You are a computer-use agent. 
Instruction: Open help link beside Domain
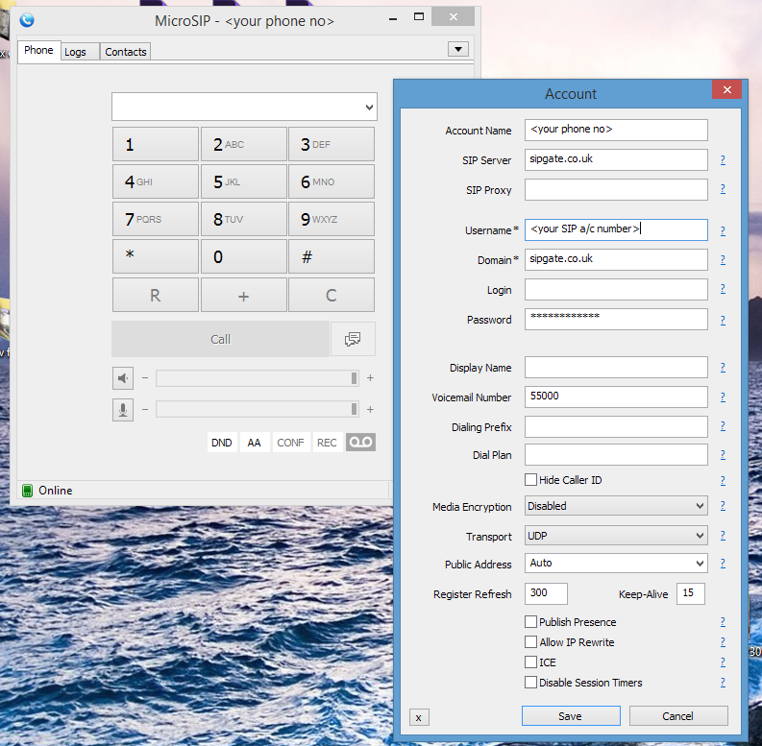723,260
